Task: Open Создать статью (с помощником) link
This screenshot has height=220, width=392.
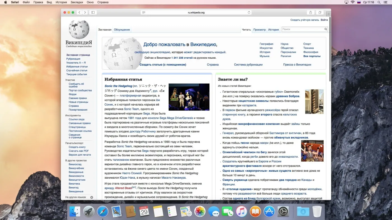Action: coord(163,65)
